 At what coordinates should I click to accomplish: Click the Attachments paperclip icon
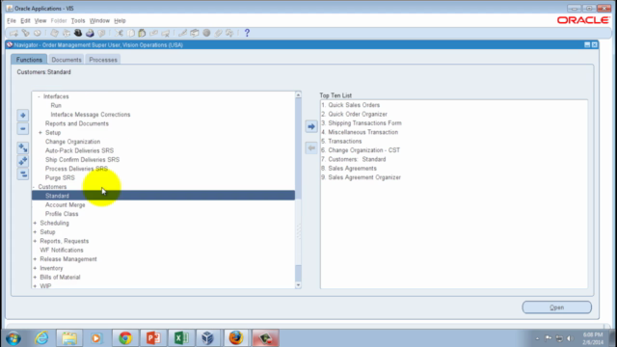pos(219,33)
